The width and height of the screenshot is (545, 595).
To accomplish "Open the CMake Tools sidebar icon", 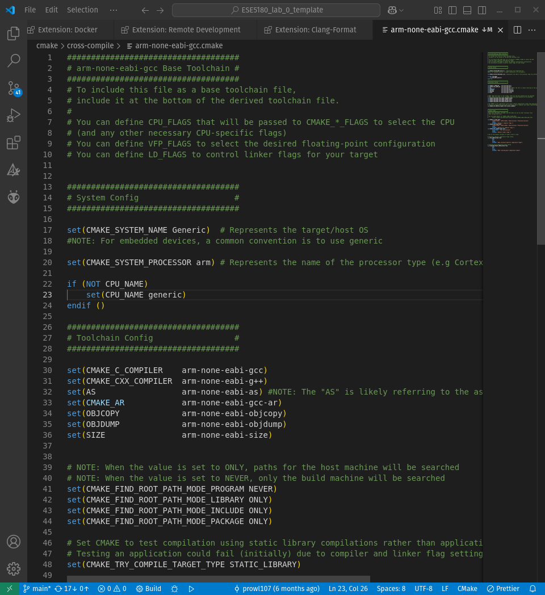I will coord(14,170).
